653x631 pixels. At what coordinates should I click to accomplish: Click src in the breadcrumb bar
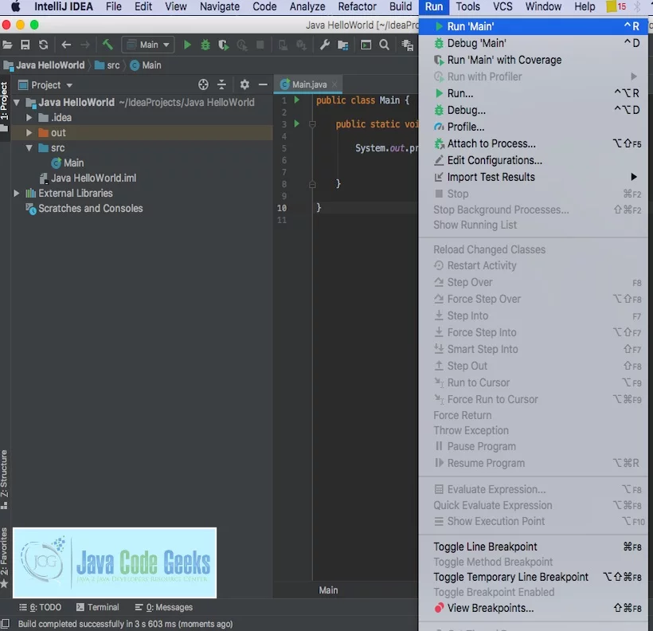tap(108, 65)
